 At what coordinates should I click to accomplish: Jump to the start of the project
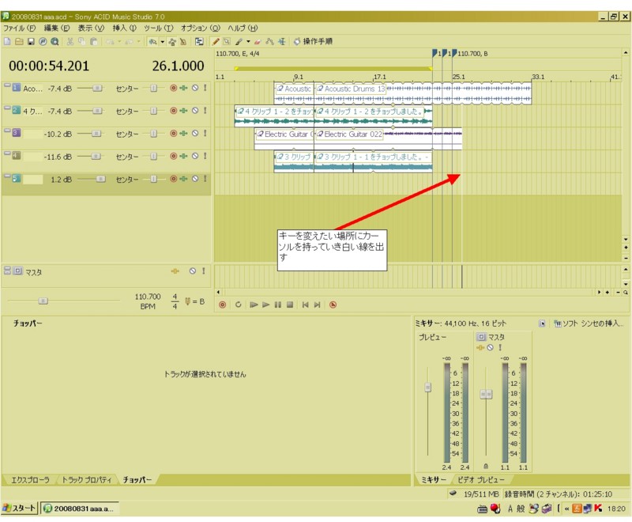click(x=305, y=305)
